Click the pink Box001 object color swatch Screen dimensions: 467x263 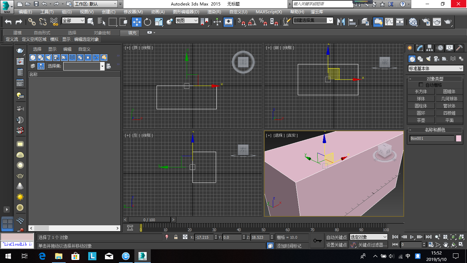click(458, 138)
